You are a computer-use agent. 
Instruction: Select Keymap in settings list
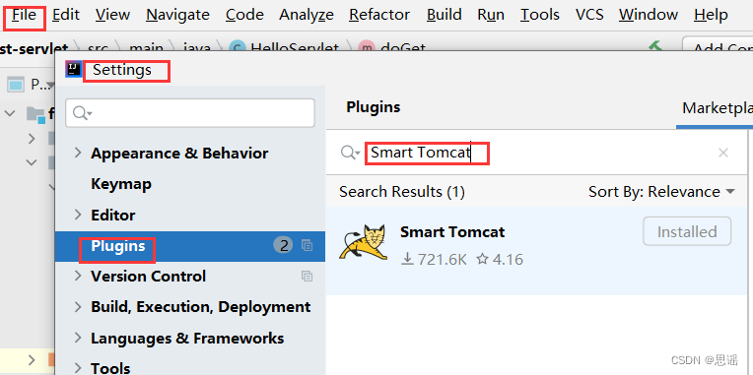(x=121, y=184)
